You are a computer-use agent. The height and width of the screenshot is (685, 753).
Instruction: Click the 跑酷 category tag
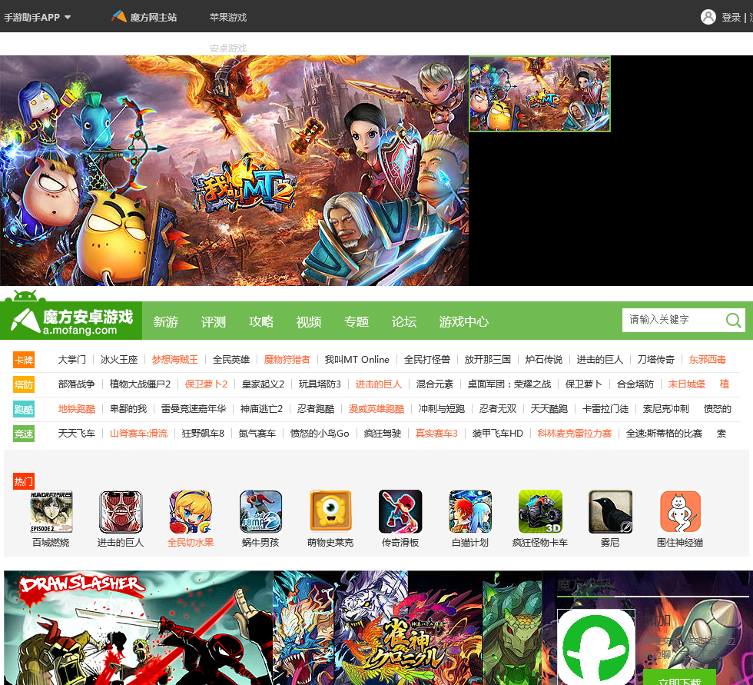[24, 409]
